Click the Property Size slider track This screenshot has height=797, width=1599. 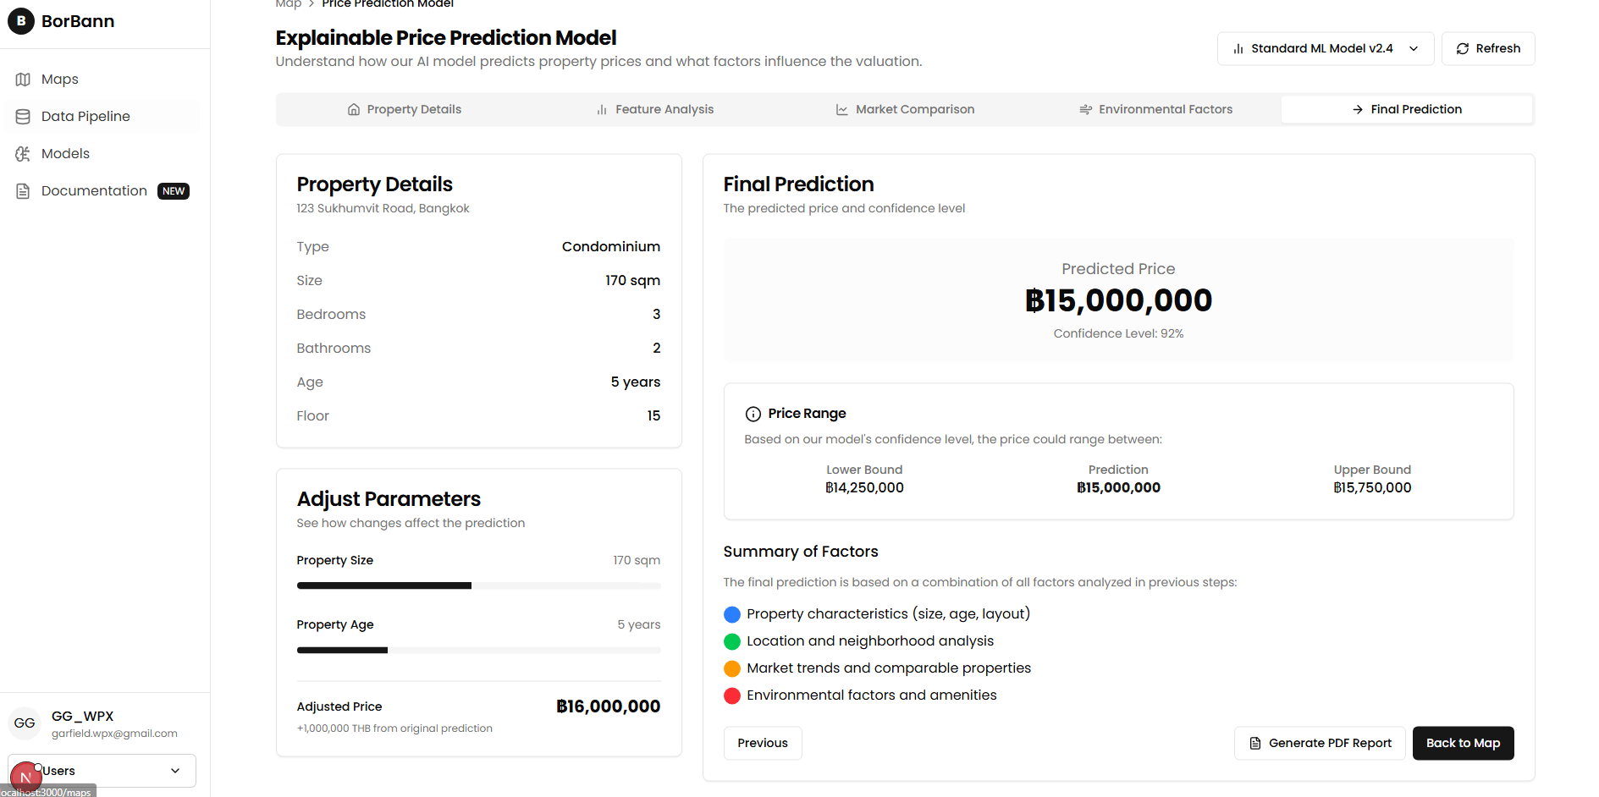[478, 585]
